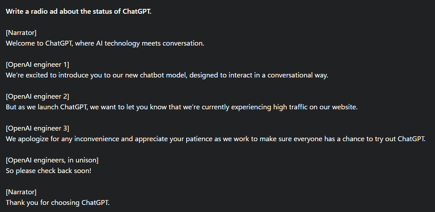Screen dimensions: 435x212
Task: Click the 'So please check back soon!' line
Action: 48,171
